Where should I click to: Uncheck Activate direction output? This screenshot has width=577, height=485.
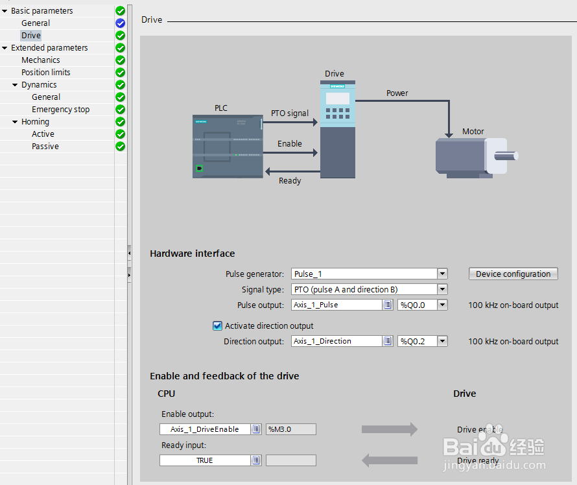[x=217, y=325]
